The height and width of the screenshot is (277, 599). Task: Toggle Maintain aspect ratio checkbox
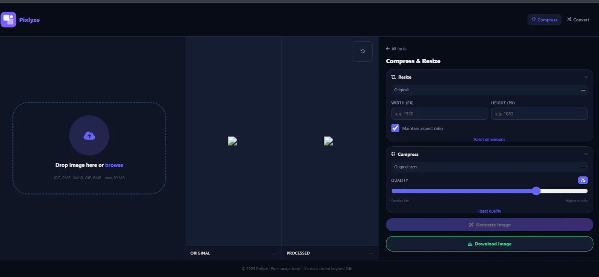point(395,128)
